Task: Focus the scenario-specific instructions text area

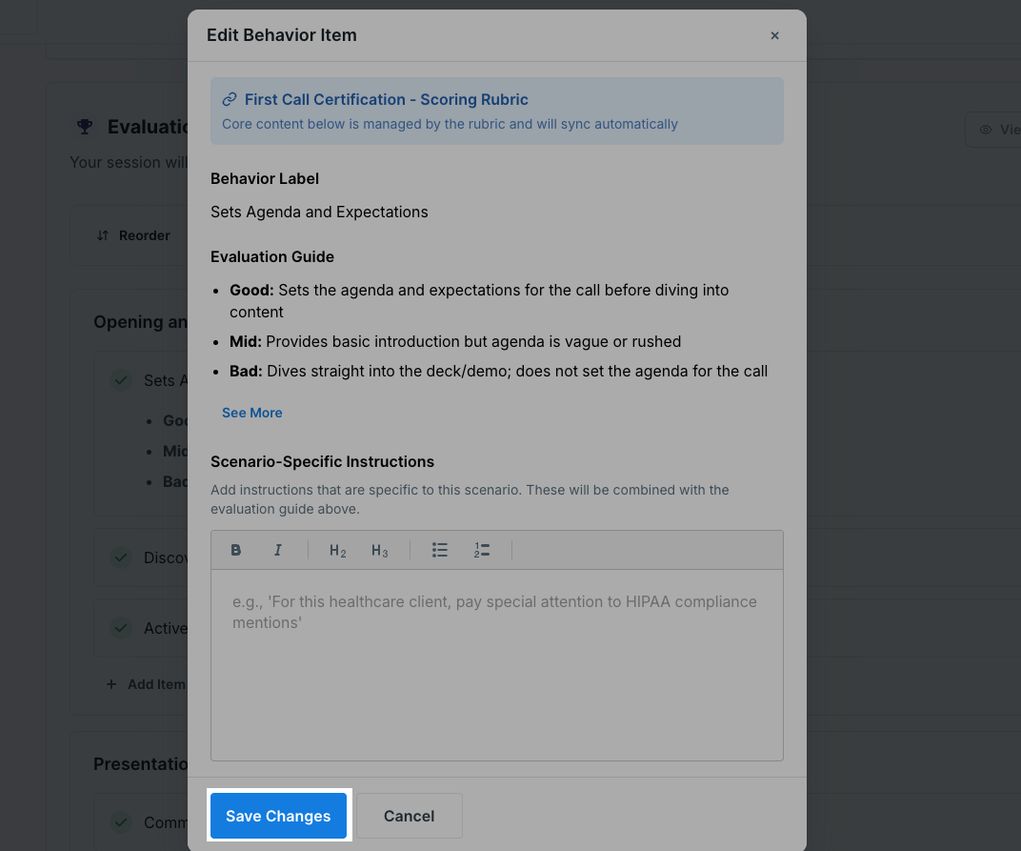Action: (497, 664)
